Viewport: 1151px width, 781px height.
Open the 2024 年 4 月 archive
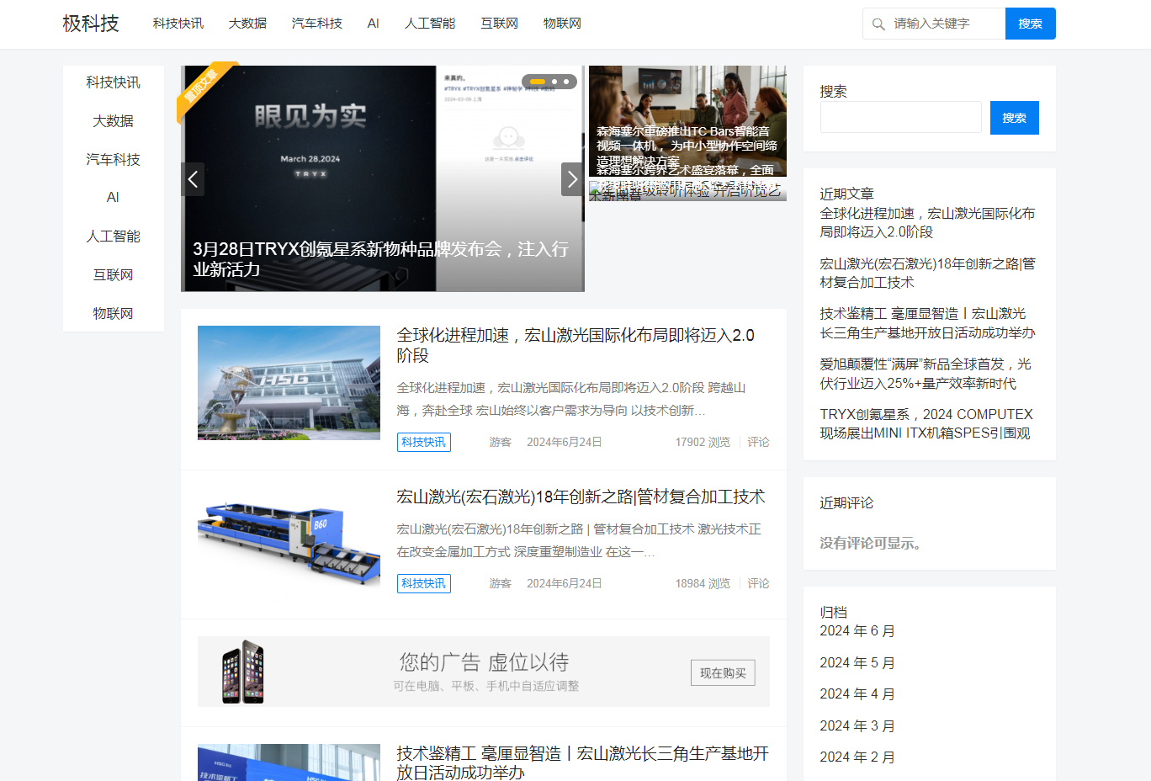coord(857,694)
